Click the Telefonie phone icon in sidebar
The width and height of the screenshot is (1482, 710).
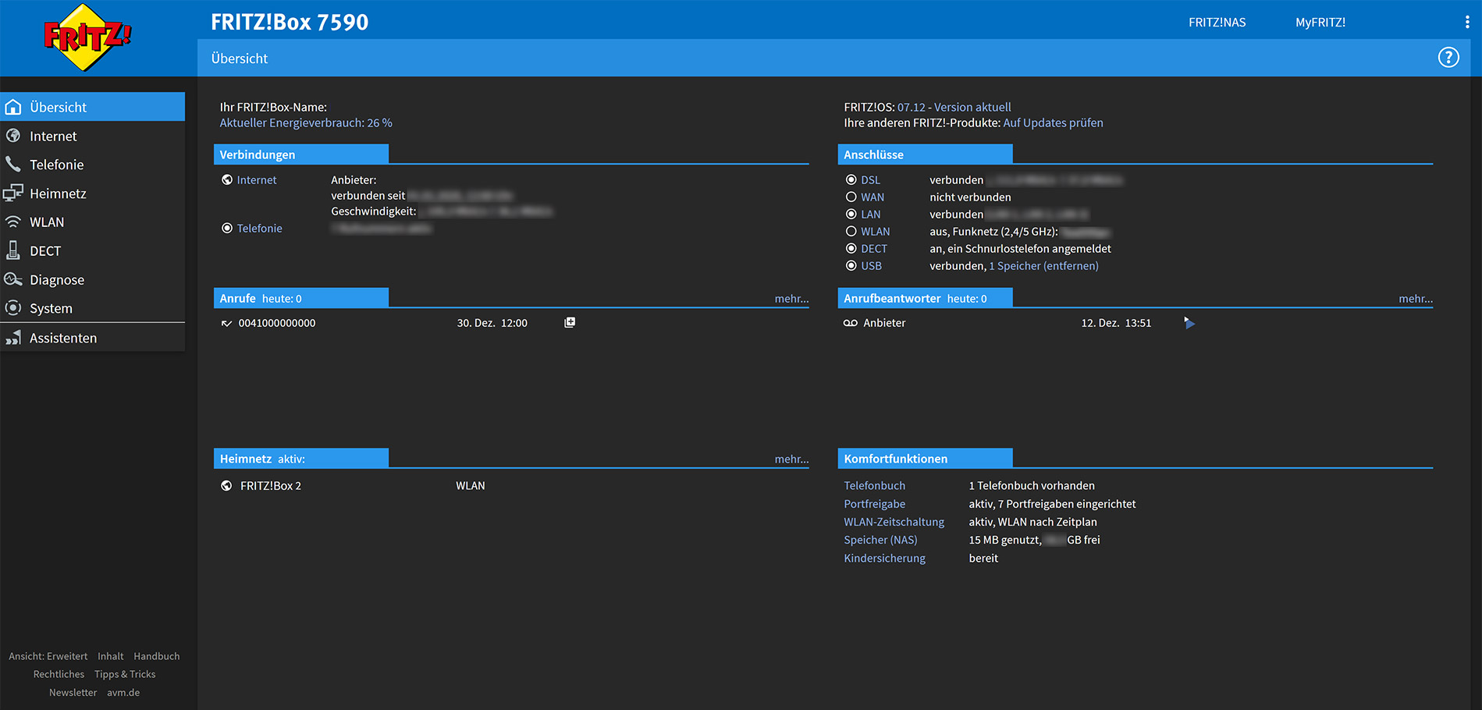pos(13,165)
